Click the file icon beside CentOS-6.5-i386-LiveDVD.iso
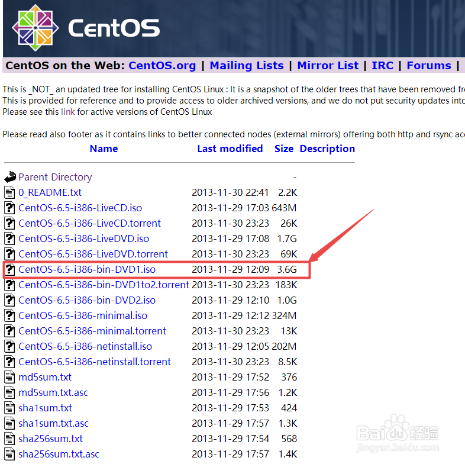The height and width of the screenshot is (464, 465). [9, 239]
